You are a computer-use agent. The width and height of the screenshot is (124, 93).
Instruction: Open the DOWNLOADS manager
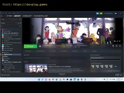[62, 74]
